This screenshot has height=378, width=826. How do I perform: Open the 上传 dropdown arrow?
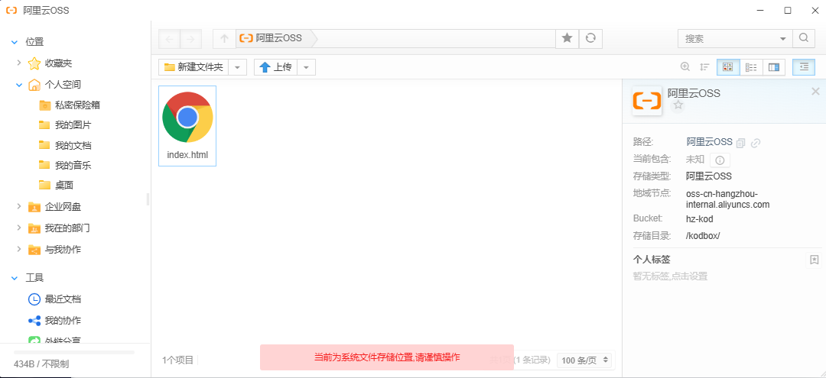click(307, 67)
